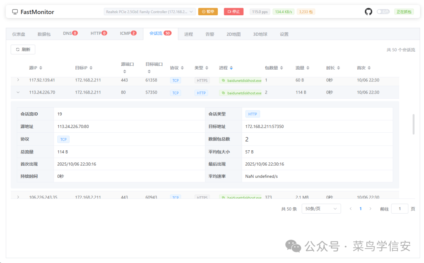Image resolution: width=424 pixels, height=263 pixels.
Task: Click the 前往 page number input field
Action: [x=400, y=209]
